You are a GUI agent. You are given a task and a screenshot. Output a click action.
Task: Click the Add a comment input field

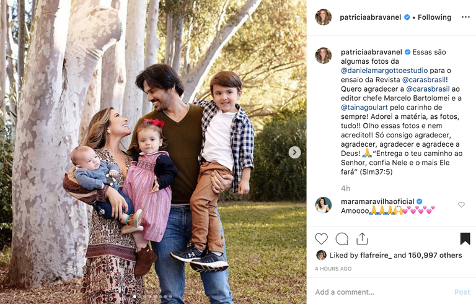click(382, 292)
